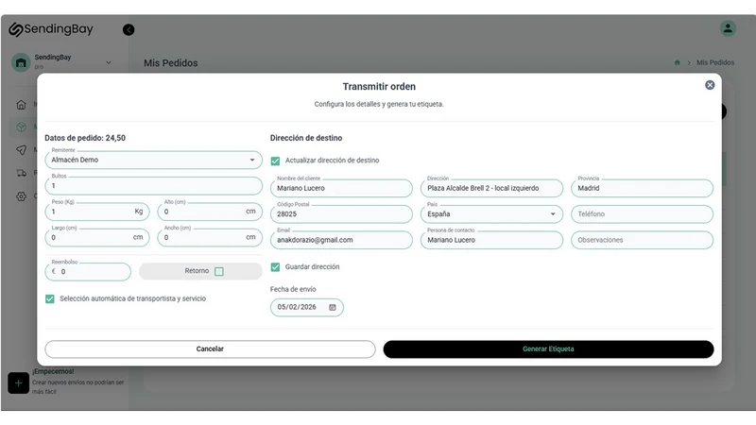Click the Peso (Kg) input field

(97, 212)
